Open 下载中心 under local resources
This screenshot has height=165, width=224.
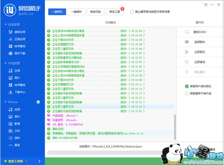pos(20,92)
